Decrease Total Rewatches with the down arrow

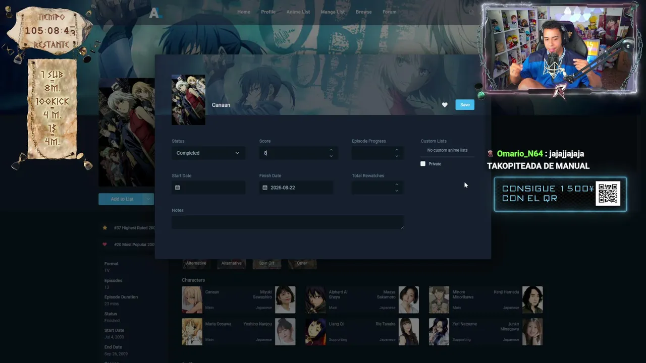397,191
